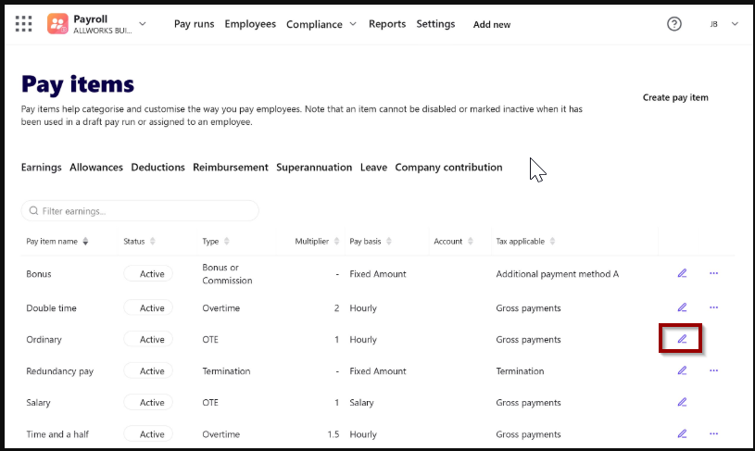Select the Bonus pay item name
The image size is (755, 451).
(x=39, y=274)
